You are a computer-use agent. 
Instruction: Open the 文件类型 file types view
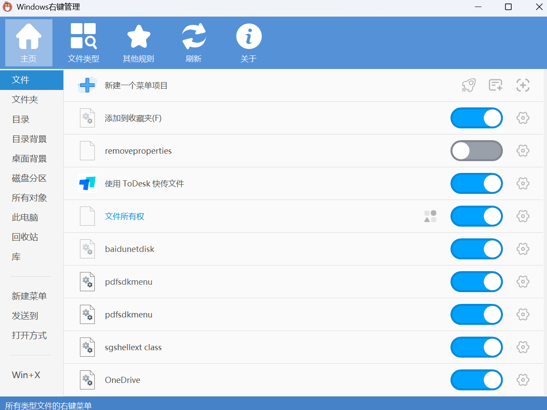[83, 43]
